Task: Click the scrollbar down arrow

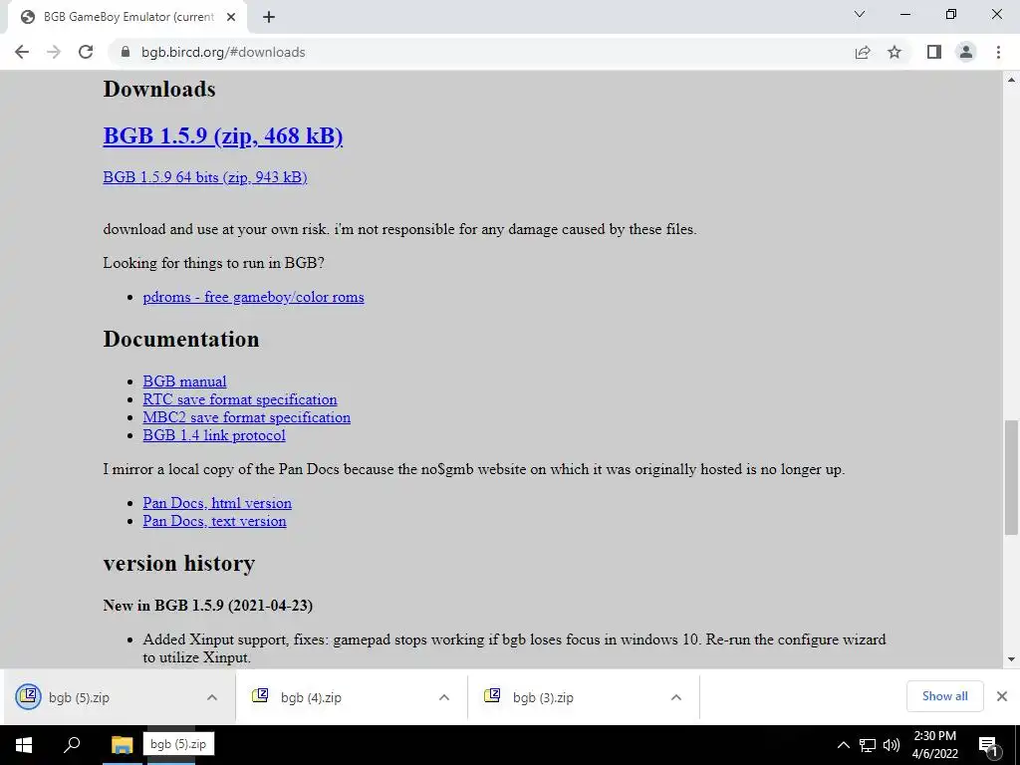Action: (1011, 659)
